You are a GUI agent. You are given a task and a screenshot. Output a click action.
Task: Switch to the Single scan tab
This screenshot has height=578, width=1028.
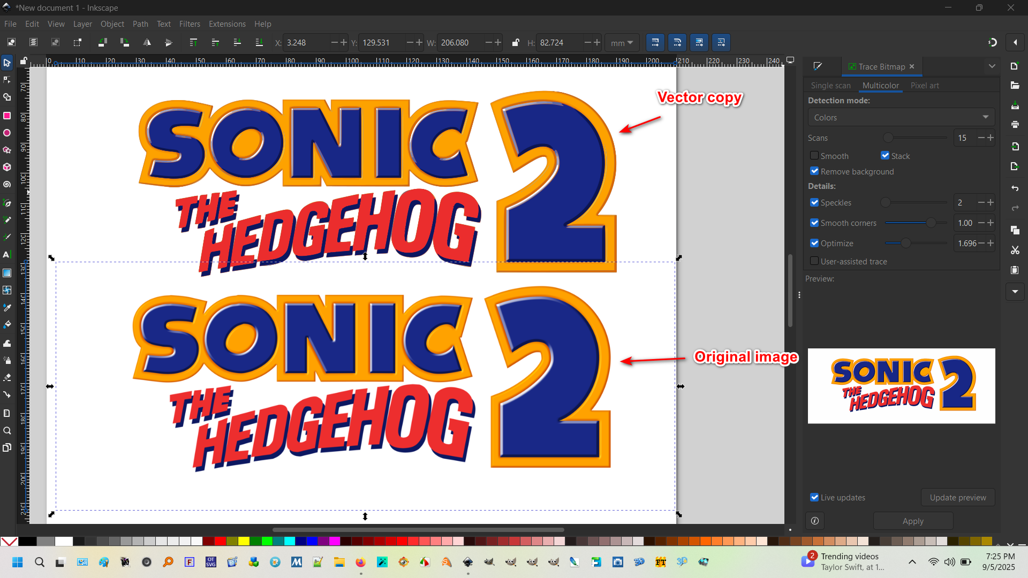(x=830, y=86)
